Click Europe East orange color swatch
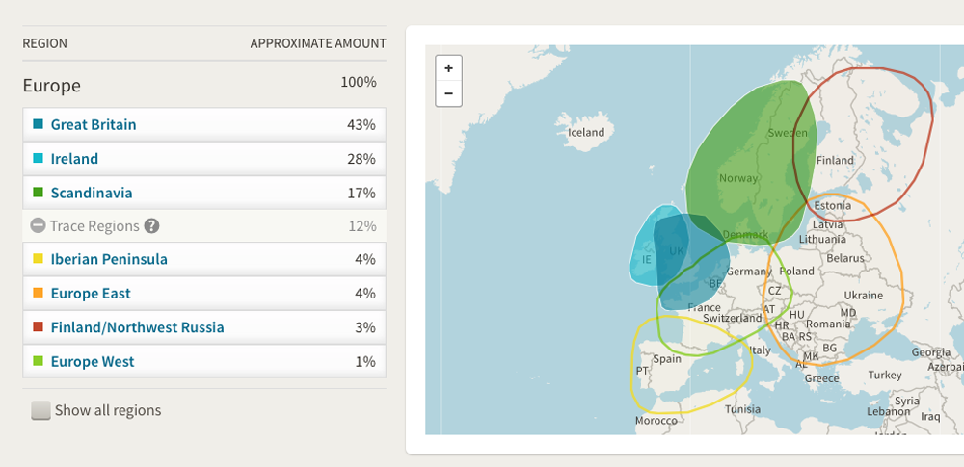The width and height of the screenshot is (964, 467). point(38,294)
